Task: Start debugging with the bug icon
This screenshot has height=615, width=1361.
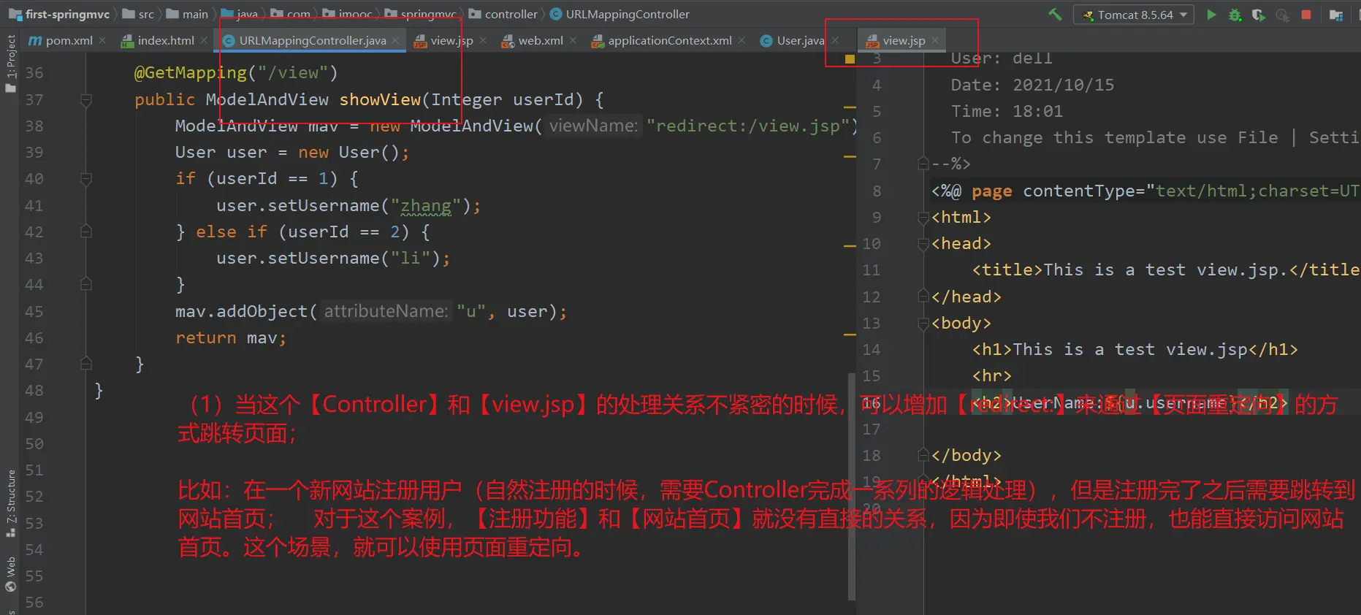Action: pos(1235,15)
